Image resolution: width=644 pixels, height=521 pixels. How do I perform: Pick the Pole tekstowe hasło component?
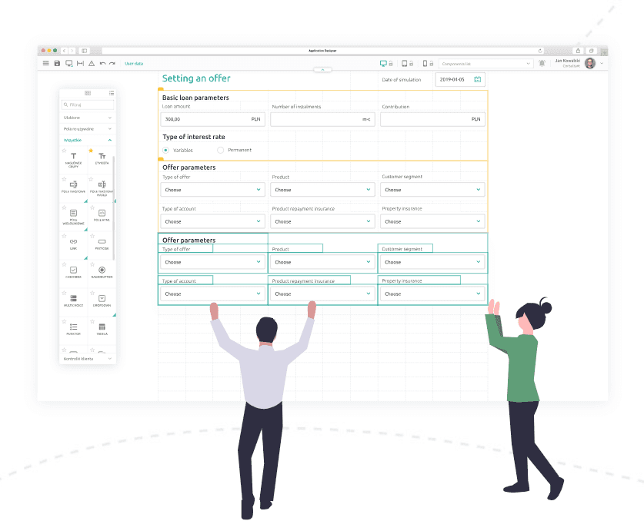[102, 188]
